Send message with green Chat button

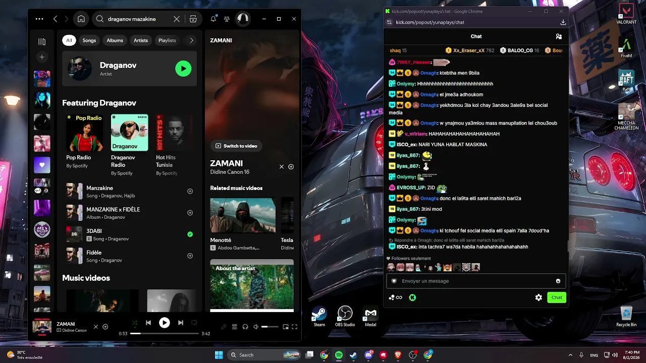click(557, 297)
